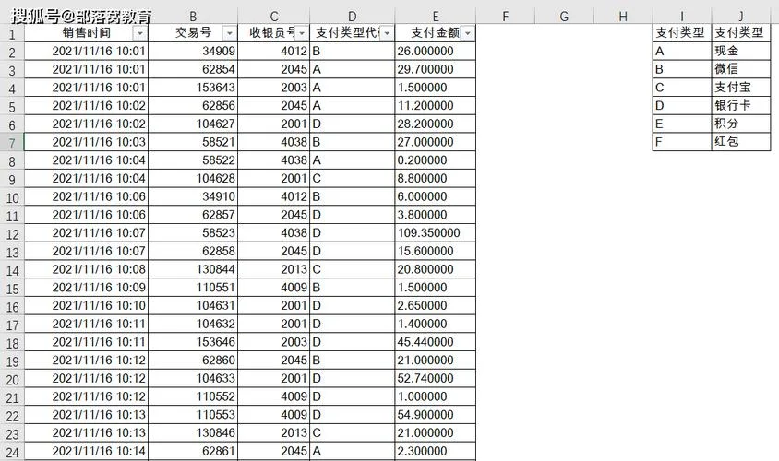Viewport: 779px width, 461px height.
Task: Click cell with transaction number 34909
Action: [193, 51]
